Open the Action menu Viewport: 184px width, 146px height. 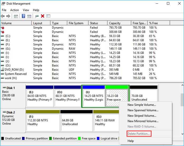pos(14,10)
